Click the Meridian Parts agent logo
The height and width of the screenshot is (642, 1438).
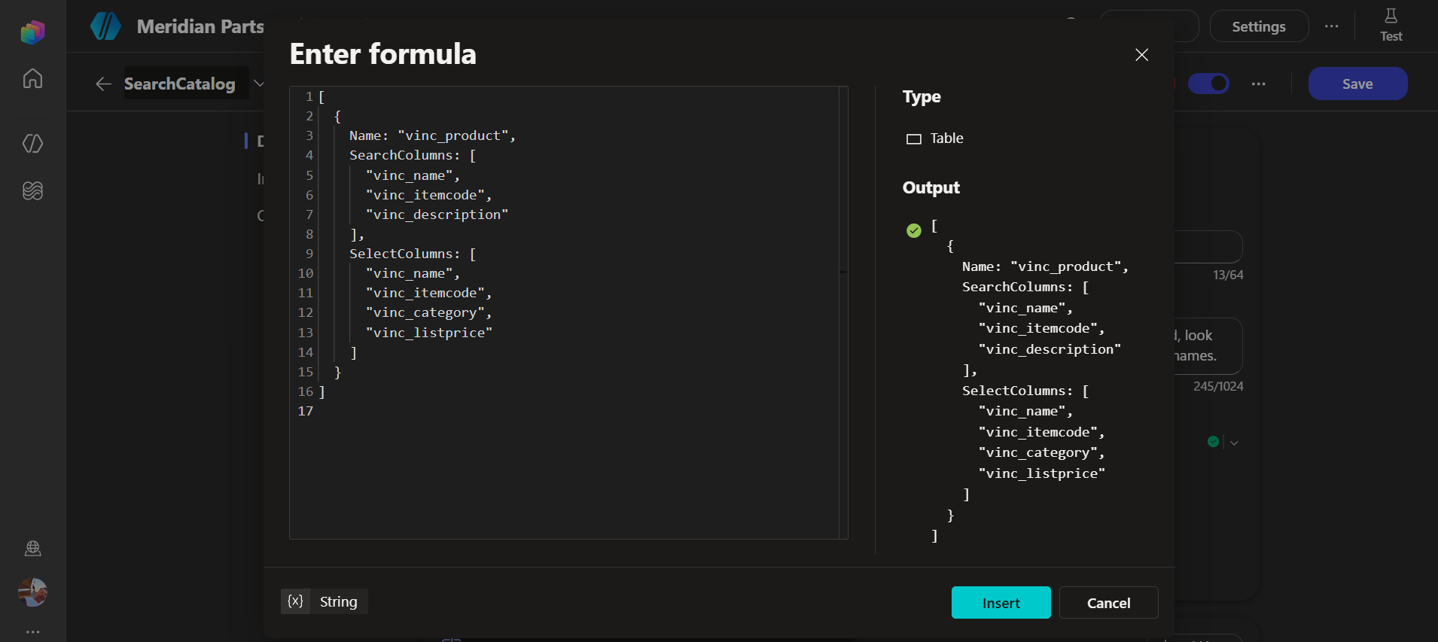tap(105, 26)
